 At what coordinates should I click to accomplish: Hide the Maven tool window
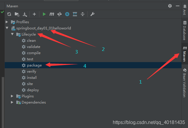pos(178,6)
